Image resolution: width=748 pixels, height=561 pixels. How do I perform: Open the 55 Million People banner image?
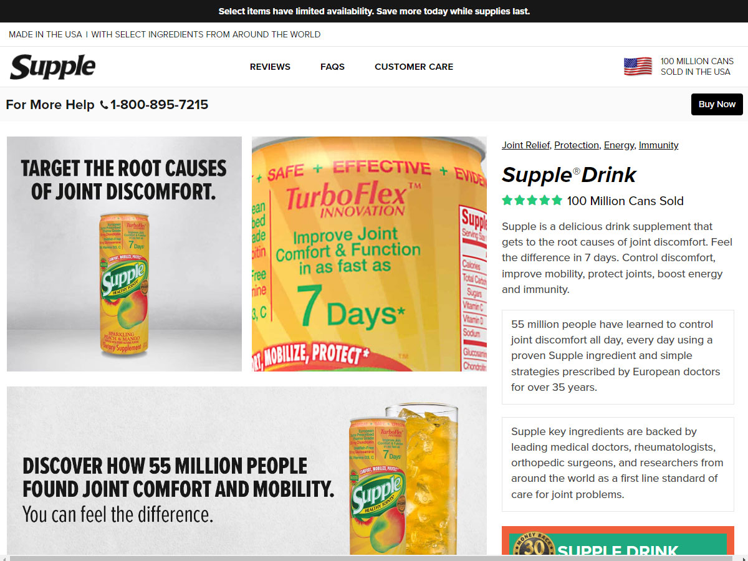click(x=247, y=471)
